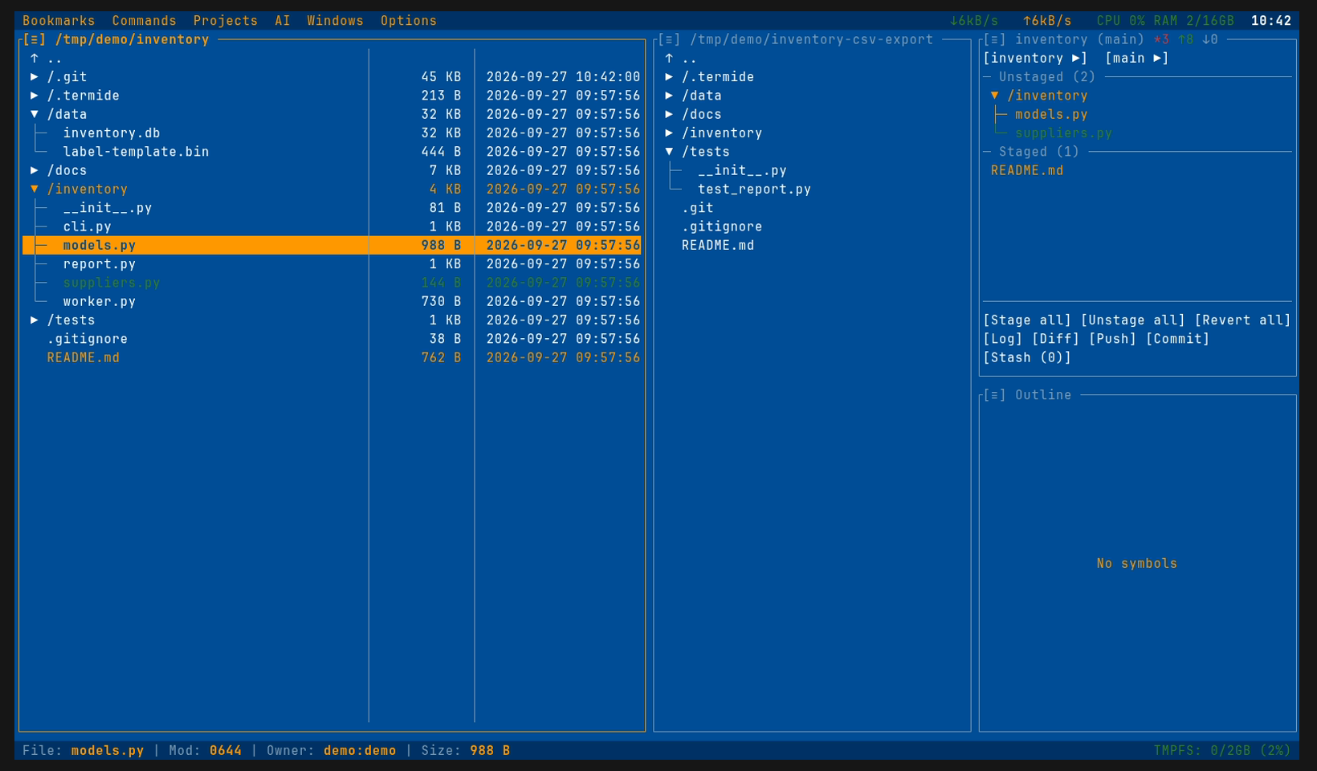Screen dimensions: 1317x771
Task: Open the Windows menu
Action: coord(335,21)
